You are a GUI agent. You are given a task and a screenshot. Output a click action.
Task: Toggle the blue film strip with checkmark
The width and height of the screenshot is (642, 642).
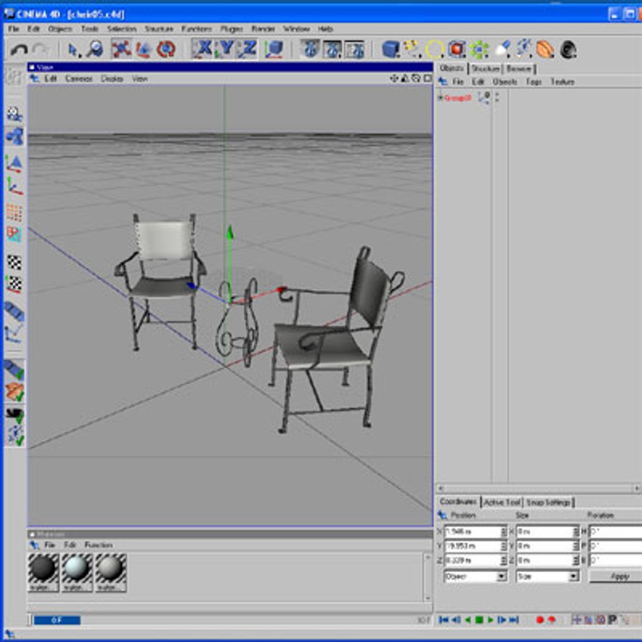pyautogui.click(x=14, y=370)
